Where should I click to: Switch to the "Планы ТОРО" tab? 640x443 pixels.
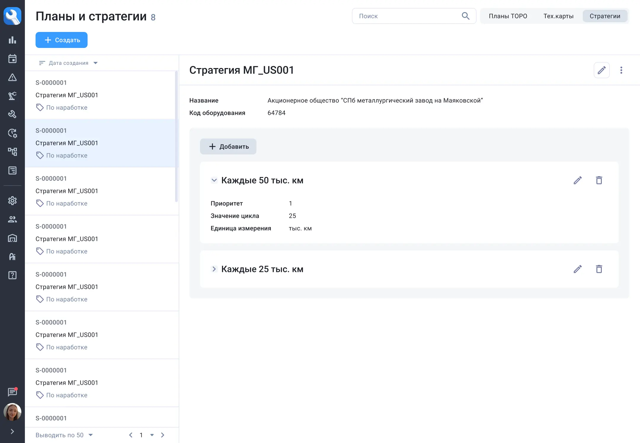click(x=508, y=16)
